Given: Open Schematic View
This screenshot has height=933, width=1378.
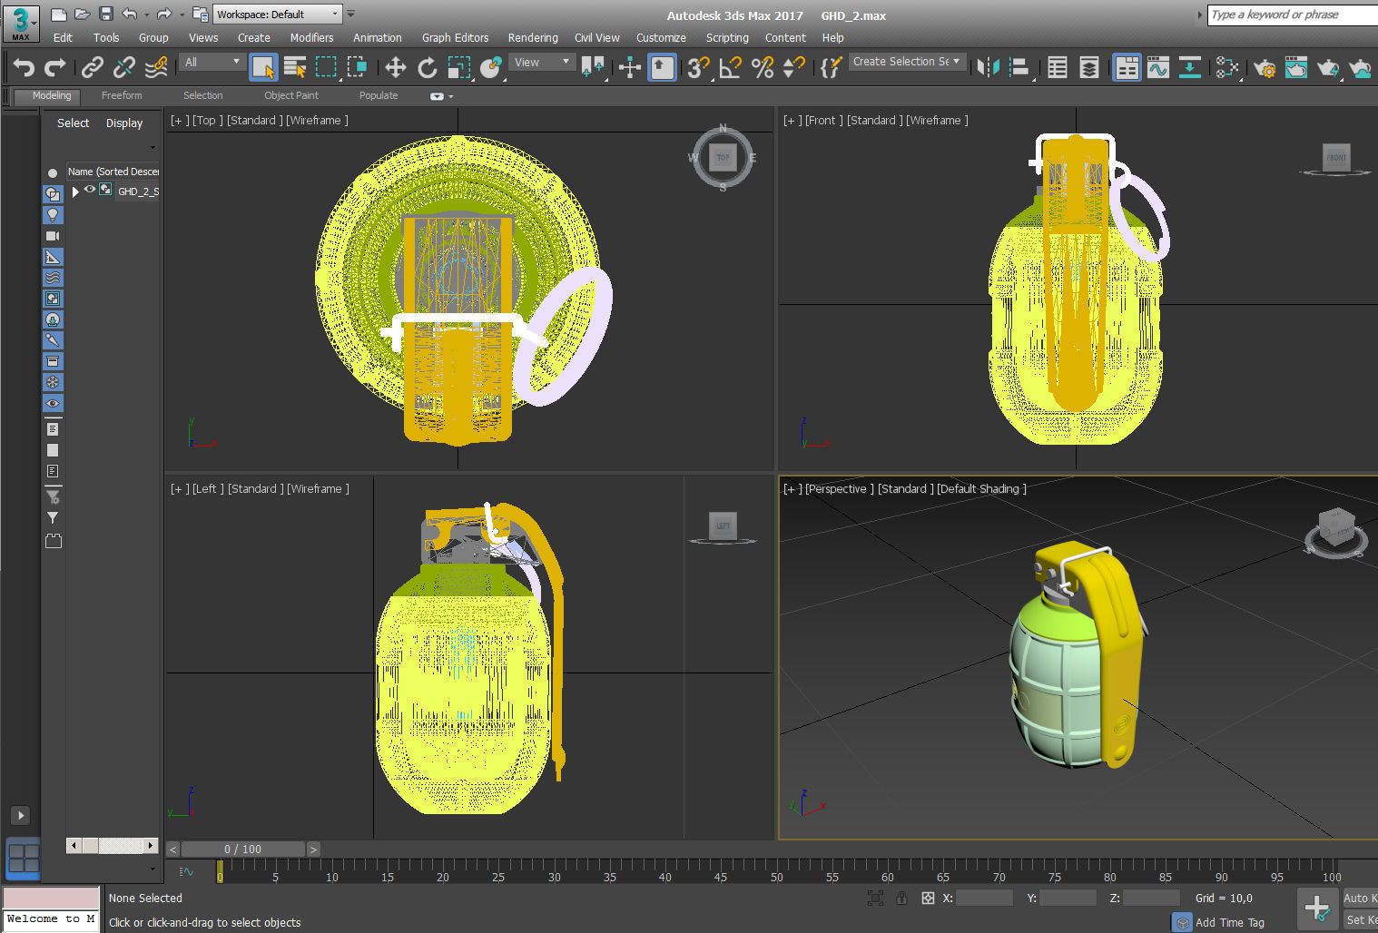Looking at the screenshot, I should (x=1189, y=67).
